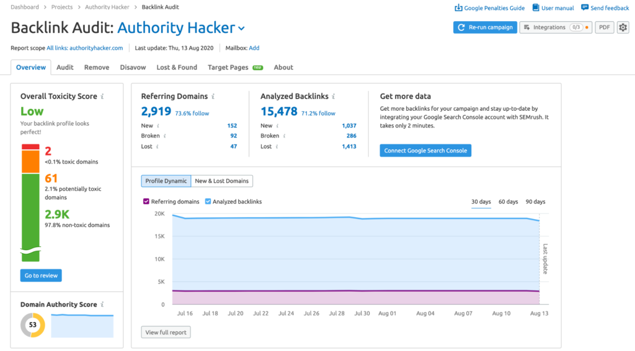This screenshot has height=351, width=635.
Task: Expand the Authority Hacker project dropdown
Action: [241, 28]
